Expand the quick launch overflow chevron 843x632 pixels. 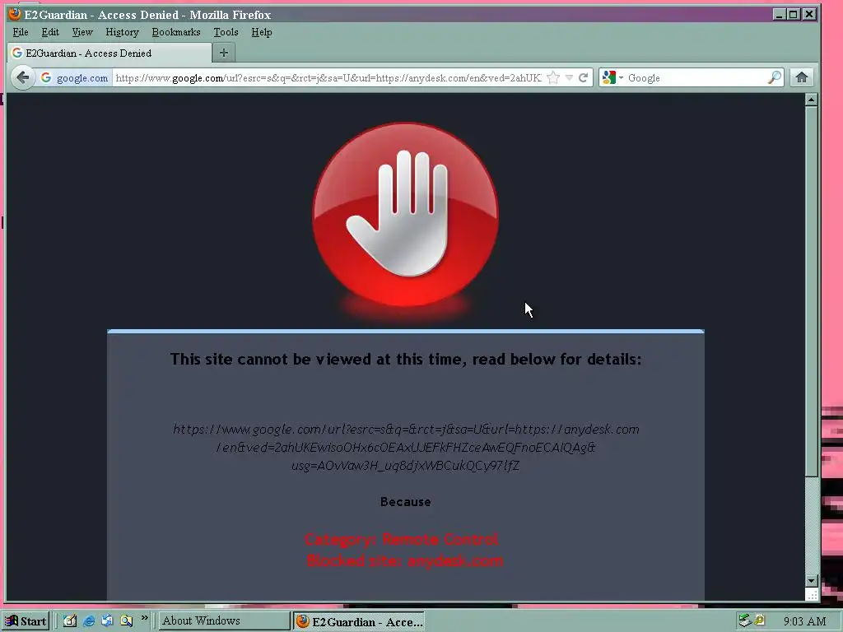(145, 618)
